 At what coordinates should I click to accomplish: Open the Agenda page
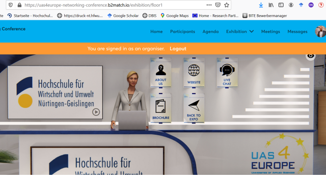[210, 32]
